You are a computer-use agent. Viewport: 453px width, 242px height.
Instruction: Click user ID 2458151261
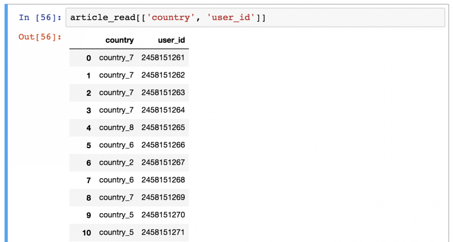tap(163, 58)
